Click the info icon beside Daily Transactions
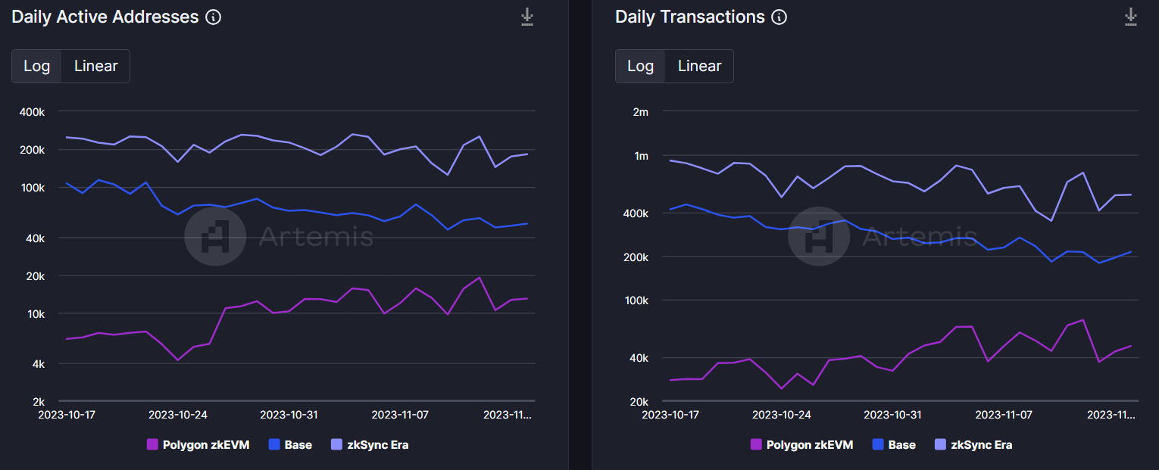 pos(779,17)
